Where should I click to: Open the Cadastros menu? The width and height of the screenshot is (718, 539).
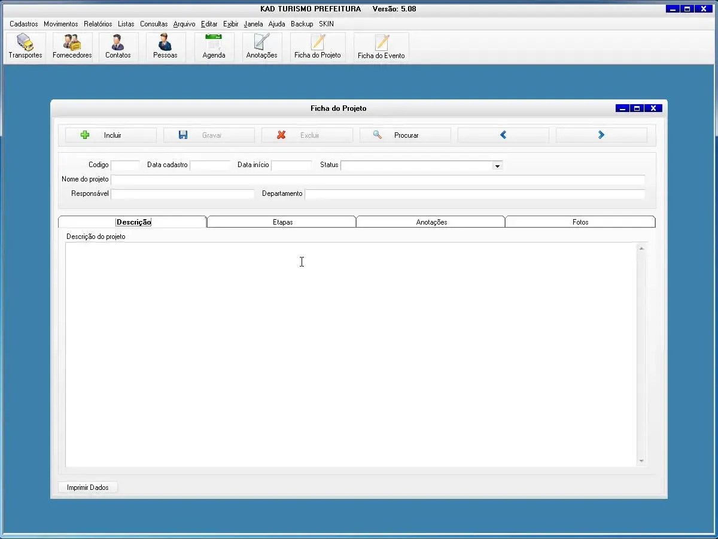pyautogui.click(x=24, y=24)
